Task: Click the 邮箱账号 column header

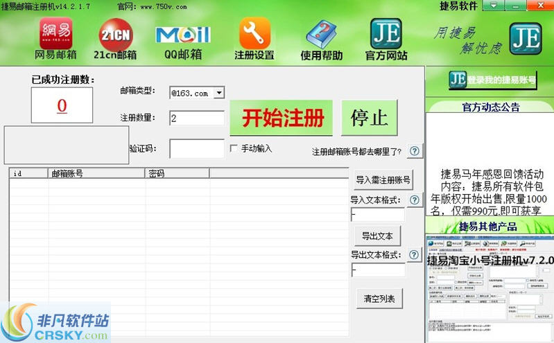Action: pyautogui.click(x=96, y=173)
